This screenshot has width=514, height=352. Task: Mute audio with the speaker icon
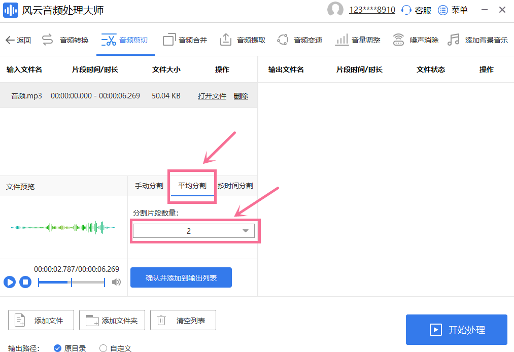click(x=117, y=281)
